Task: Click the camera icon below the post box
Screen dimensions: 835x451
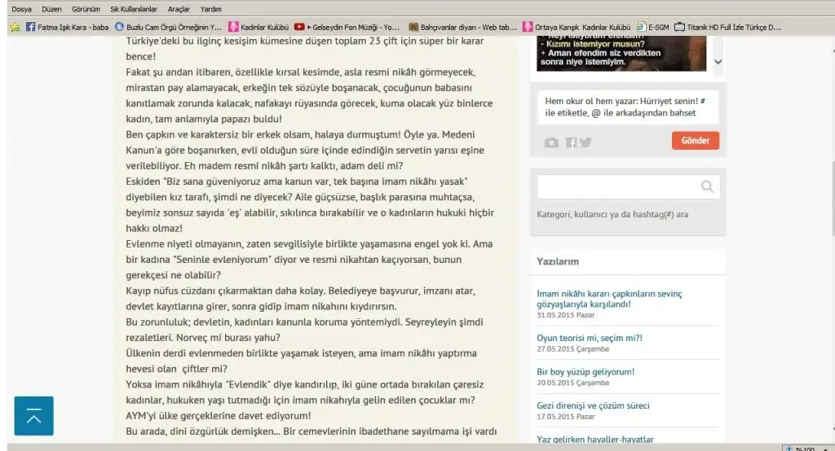Action: 552,142
